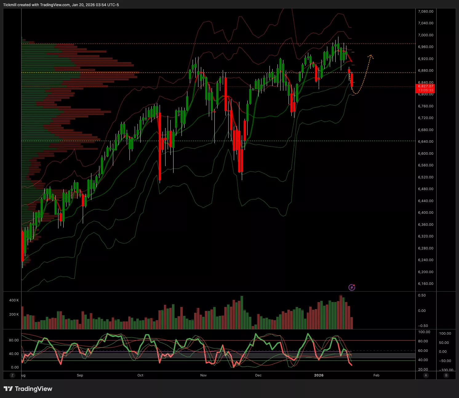The image size is (459, 398).
Task: Click the 6,640.00 price scale label
Action: pos(425,141)
